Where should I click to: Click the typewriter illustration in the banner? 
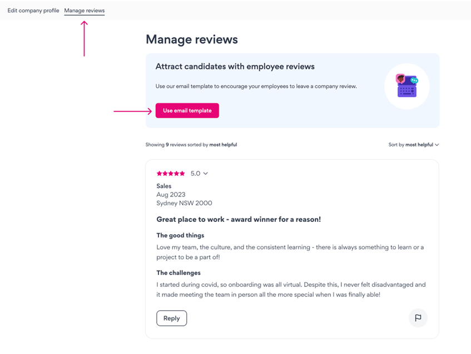[x=406, y=86]
